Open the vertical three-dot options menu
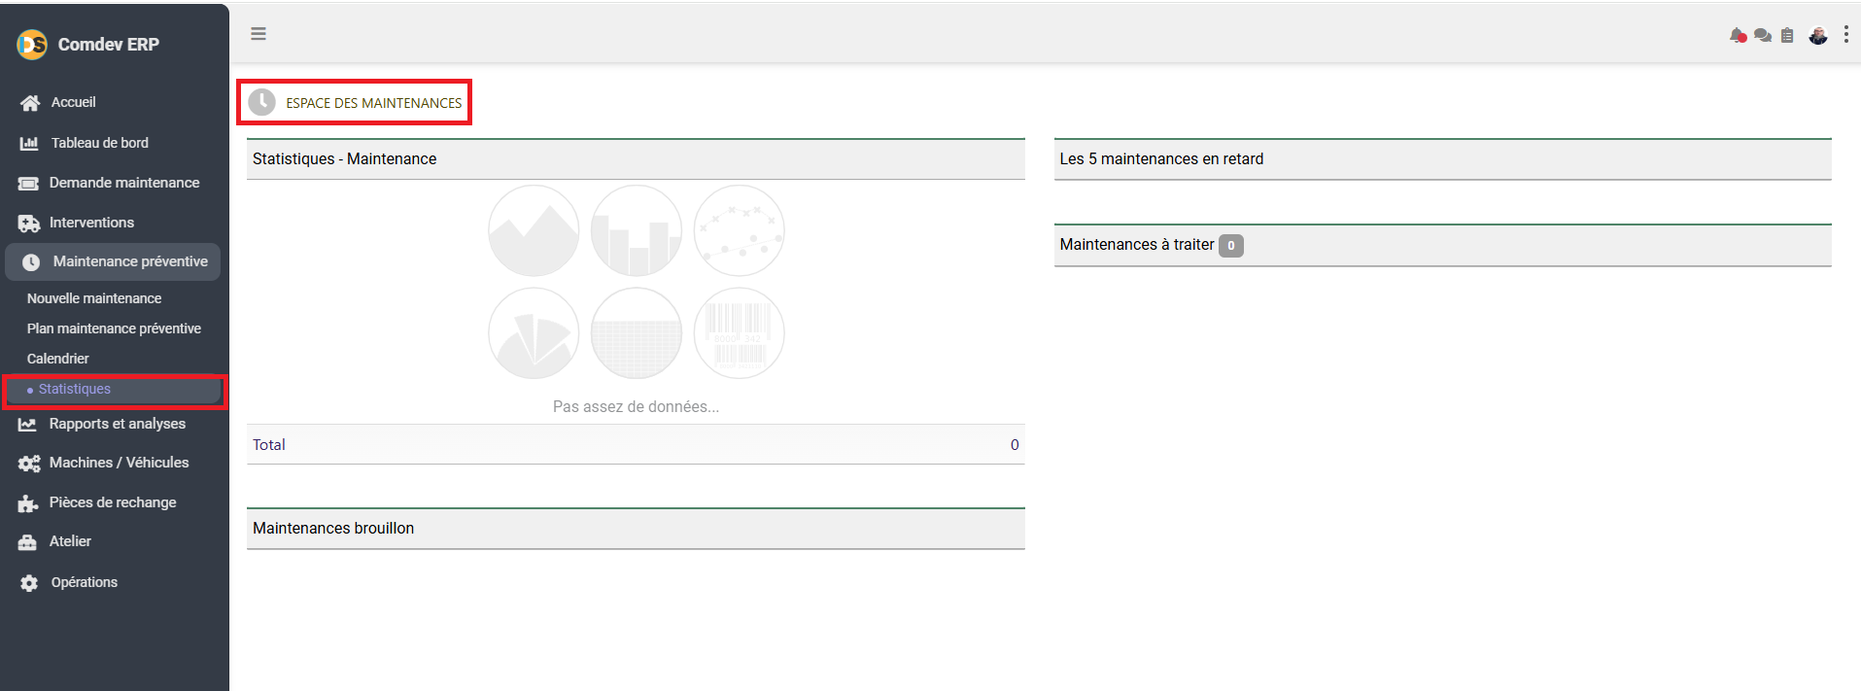The image size is (1861, 691). tap(1845, 35)
